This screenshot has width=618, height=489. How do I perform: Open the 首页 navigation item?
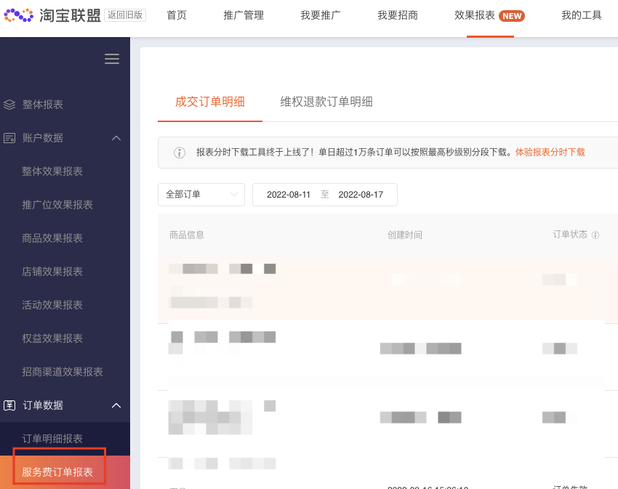(x=177, y=15)
